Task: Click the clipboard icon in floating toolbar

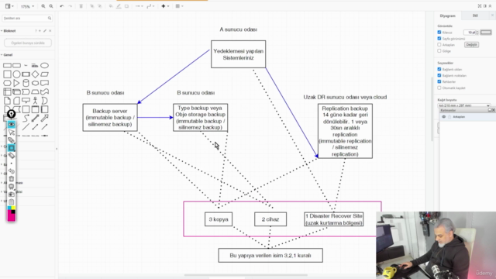Action: pyautogui.click(x=12, y=201)
